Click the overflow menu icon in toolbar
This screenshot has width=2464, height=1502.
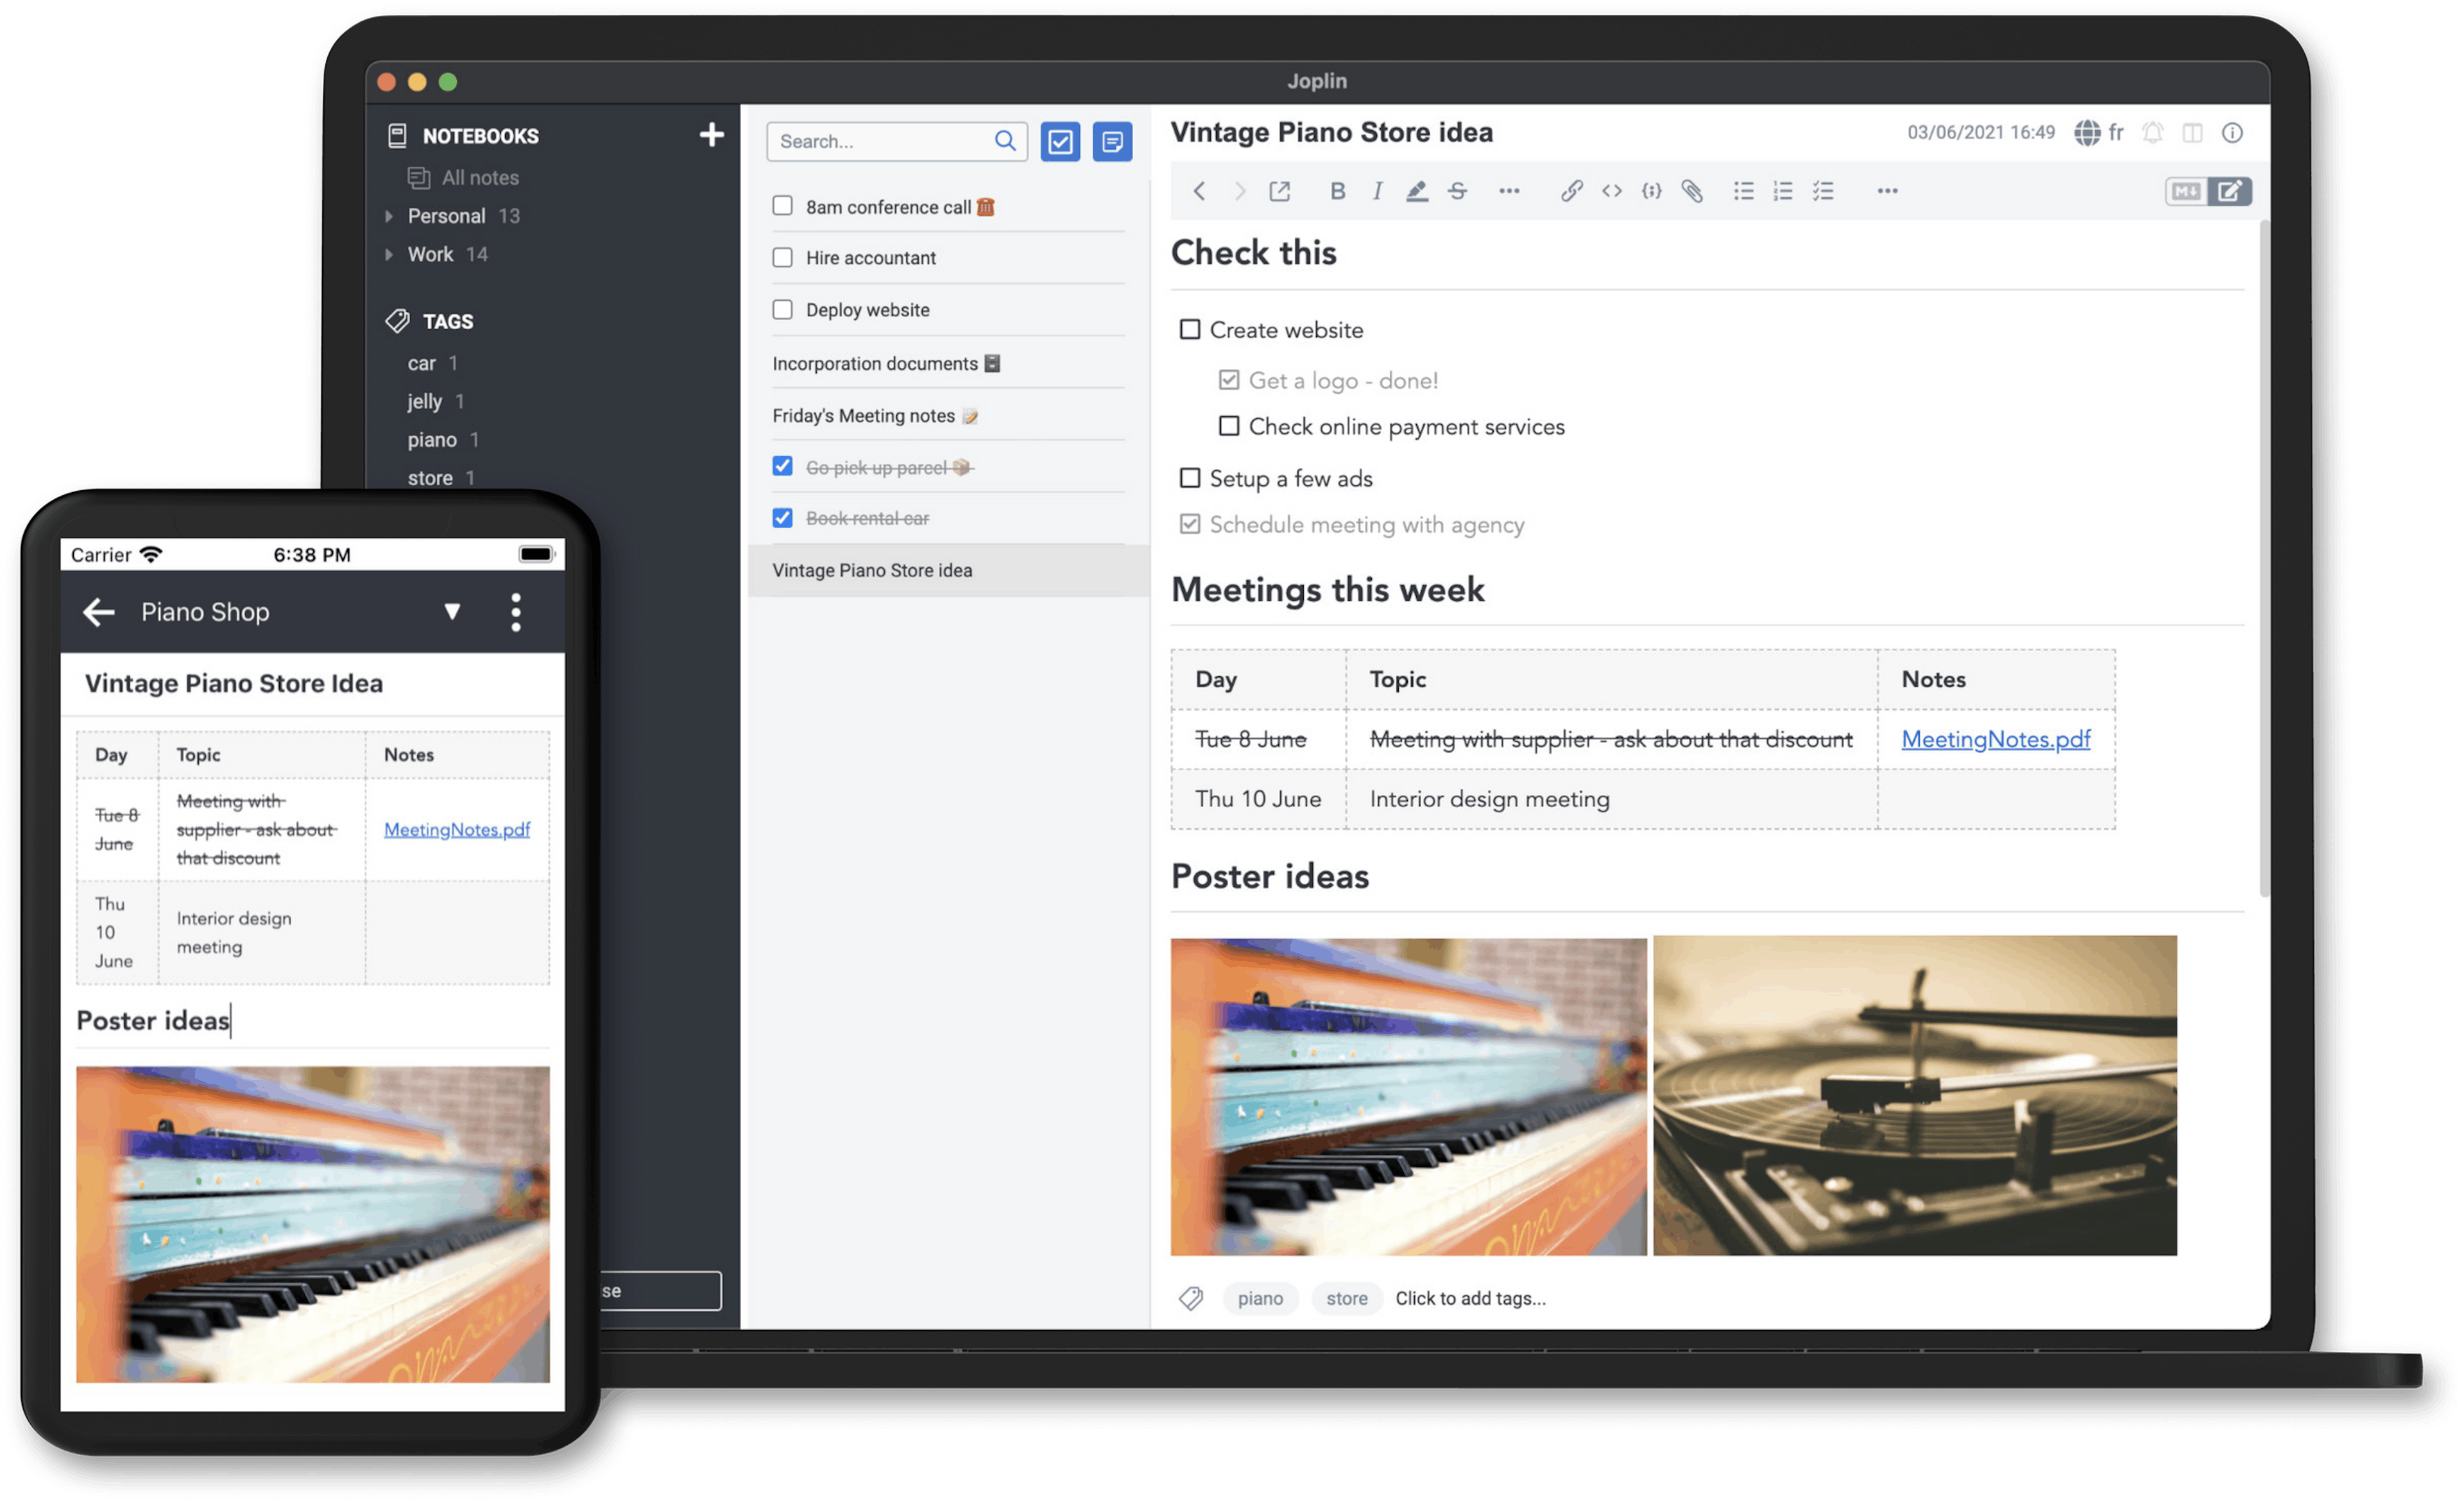coord(1885,190)
